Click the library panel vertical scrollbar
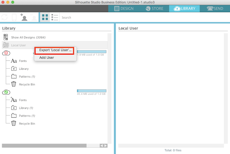Viewport: 230px width, 154px height. pos(109,89)
